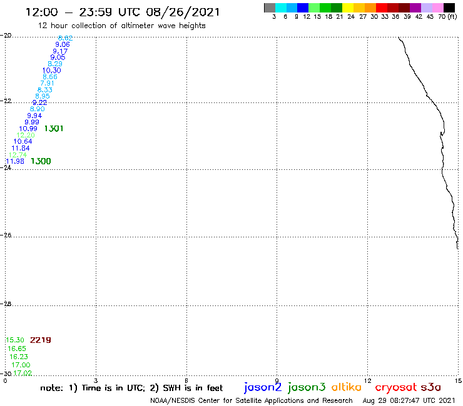Pick the lavender swatch in the color scale
The height and width of the screenshot is (406, 463).
(x=427, y=7)
